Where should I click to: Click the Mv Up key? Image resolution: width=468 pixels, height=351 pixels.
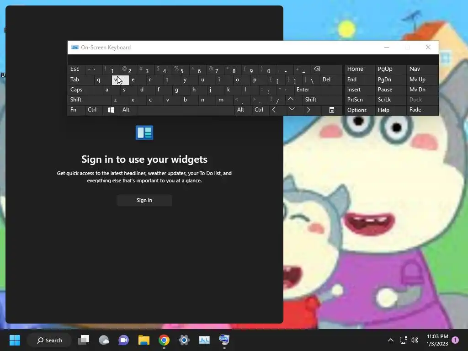(423, 80)
